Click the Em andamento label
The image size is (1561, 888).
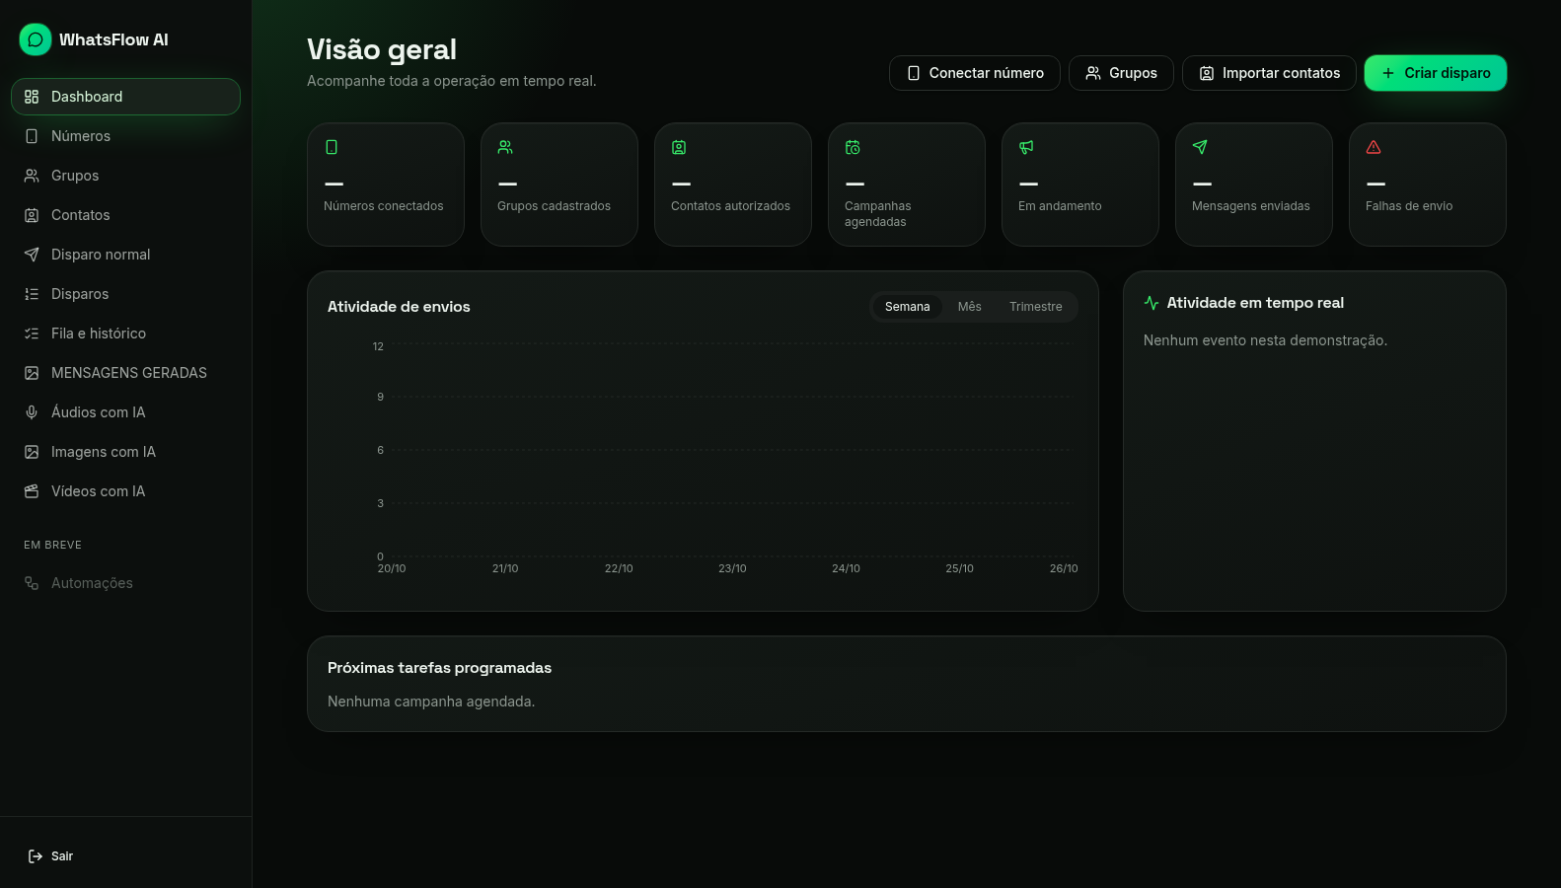[x=1060, y=206]
